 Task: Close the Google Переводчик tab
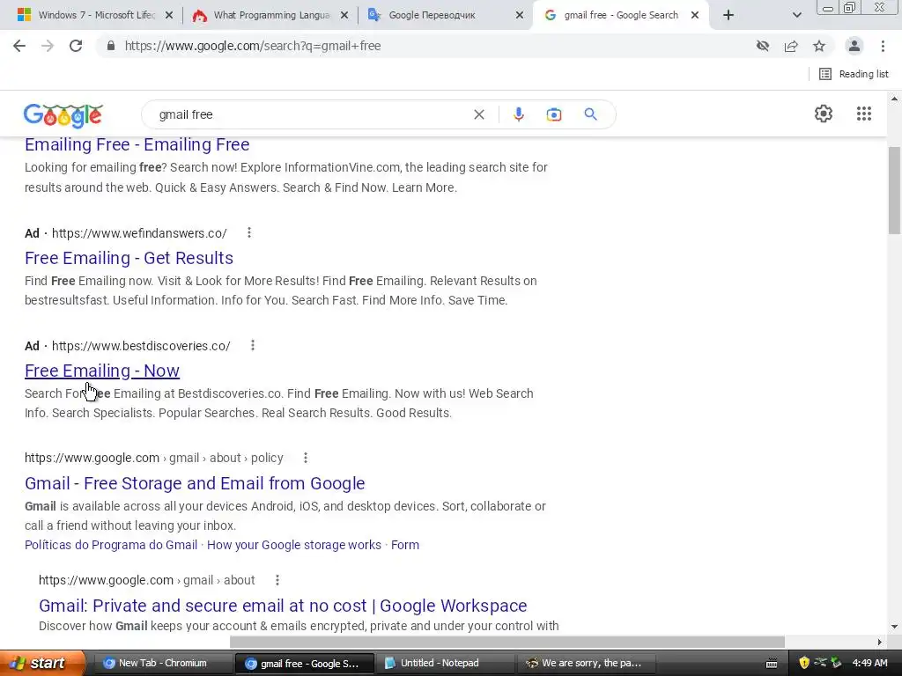(x=520, y=16)
